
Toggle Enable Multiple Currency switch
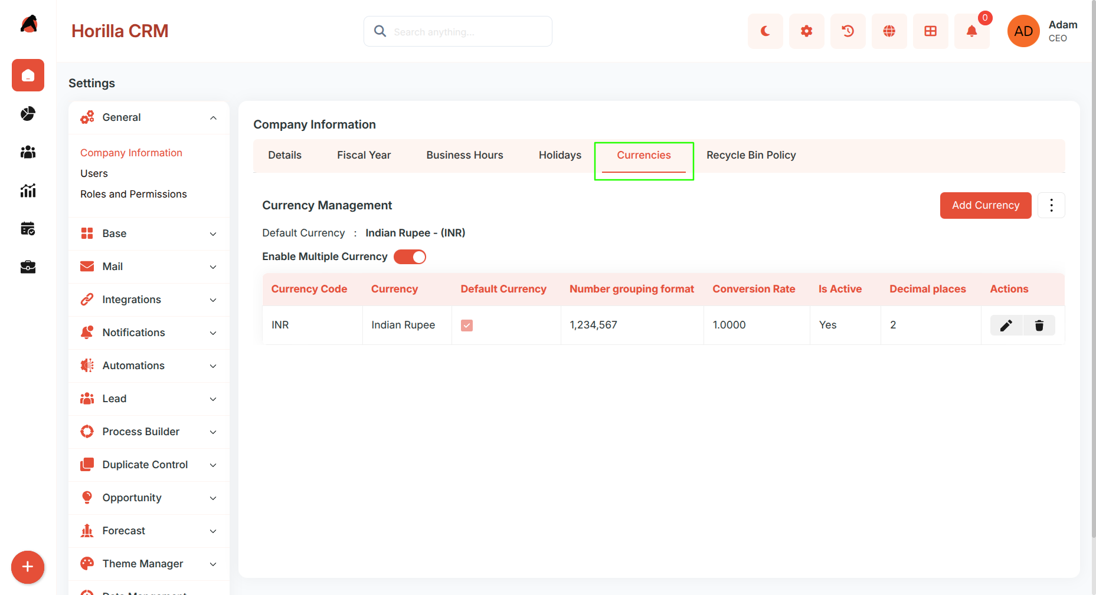click(x=410, y=257)
